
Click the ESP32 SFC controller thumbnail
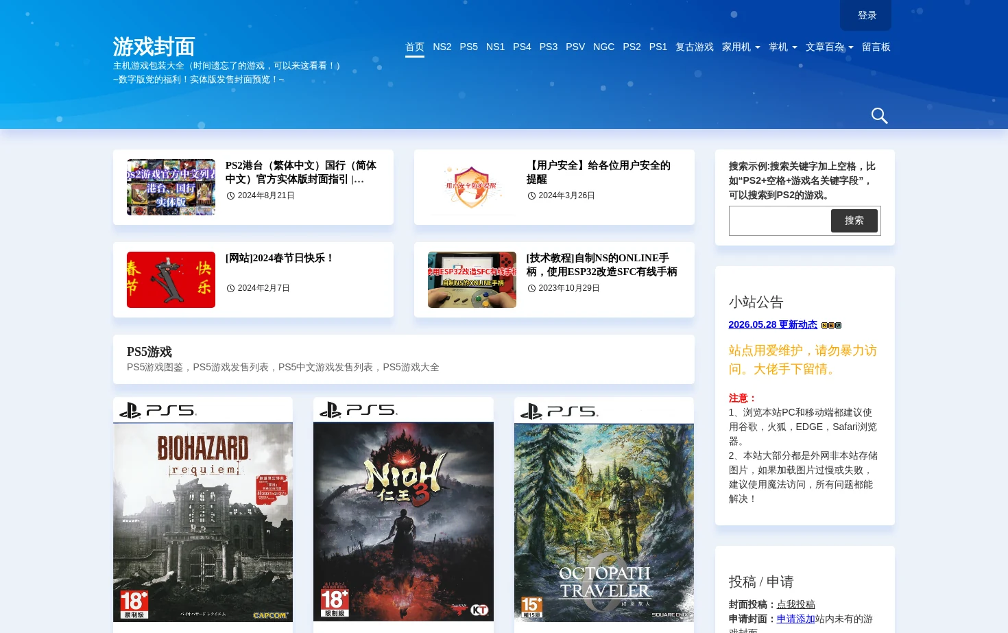472,280
